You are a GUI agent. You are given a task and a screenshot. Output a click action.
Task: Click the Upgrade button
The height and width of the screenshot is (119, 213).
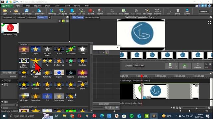point(203,12)
